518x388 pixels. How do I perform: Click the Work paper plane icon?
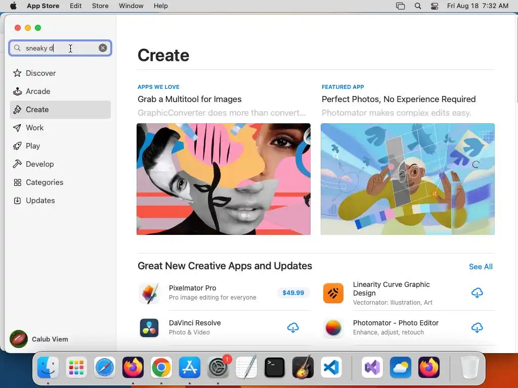click(17, 128)
